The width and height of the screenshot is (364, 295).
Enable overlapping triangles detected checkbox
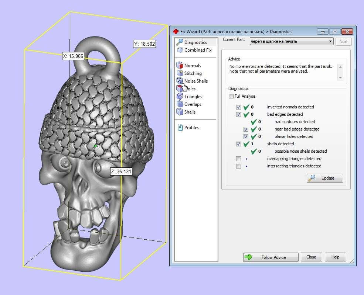(239, 159)
